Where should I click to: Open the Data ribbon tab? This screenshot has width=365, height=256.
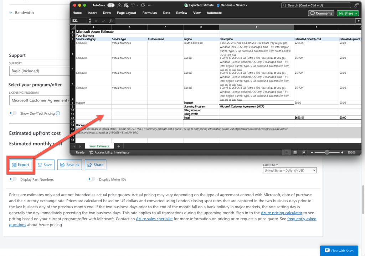tap(166, 13)
